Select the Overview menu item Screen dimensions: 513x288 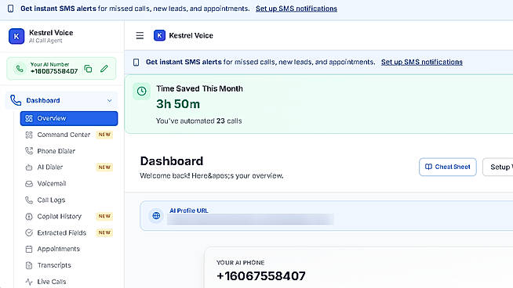pos(69,118)
